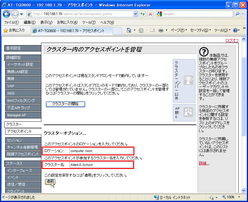
Task: Click the クラスター名 input field
Action: [x=101, y=165]
